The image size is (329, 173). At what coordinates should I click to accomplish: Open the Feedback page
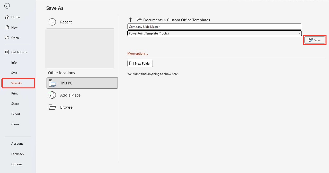[18, 154]
